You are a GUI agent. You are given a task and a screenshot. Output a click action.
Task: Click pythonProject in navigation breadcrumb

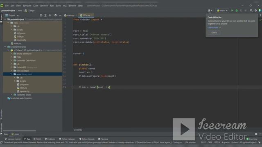coord(8,11)
